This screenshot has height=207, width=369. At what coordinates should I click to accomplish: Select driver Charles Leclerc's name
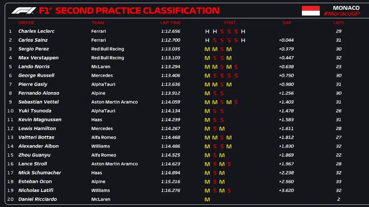click(x=36, y=31)
